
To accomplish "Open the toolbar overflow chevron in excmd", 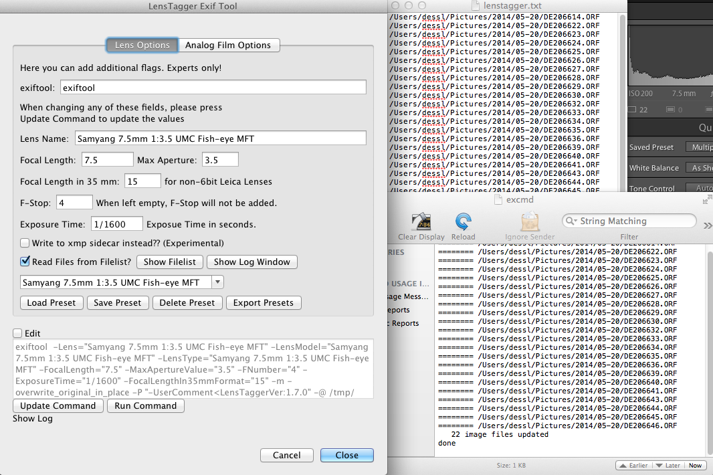I will pos(708,225).
